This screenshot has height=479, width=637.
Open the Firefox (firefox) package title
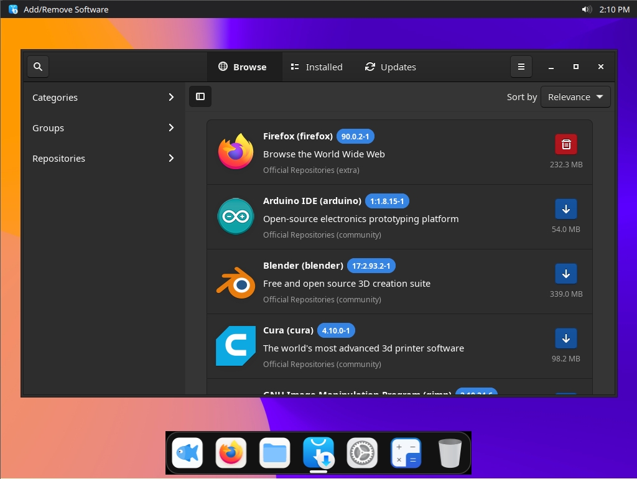(298, 136)
